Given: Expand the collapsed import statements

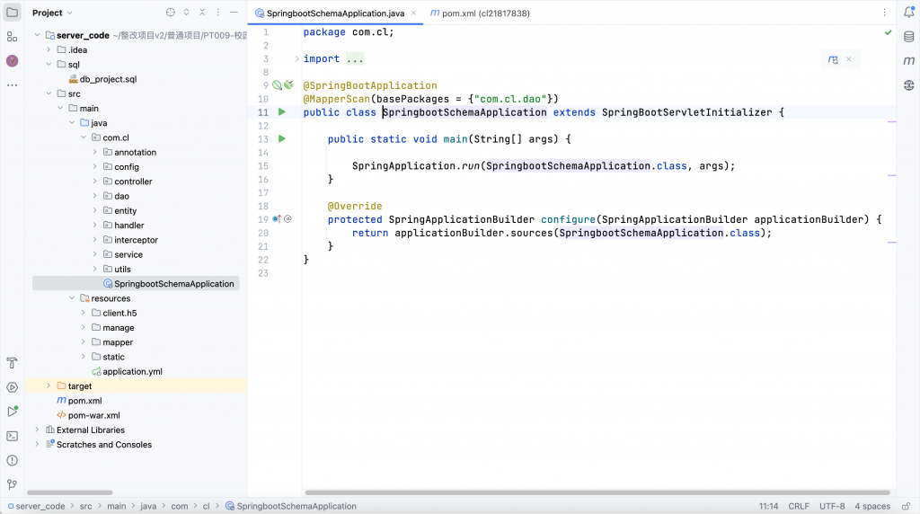Looking at the screenshot, I should [354, 59].
